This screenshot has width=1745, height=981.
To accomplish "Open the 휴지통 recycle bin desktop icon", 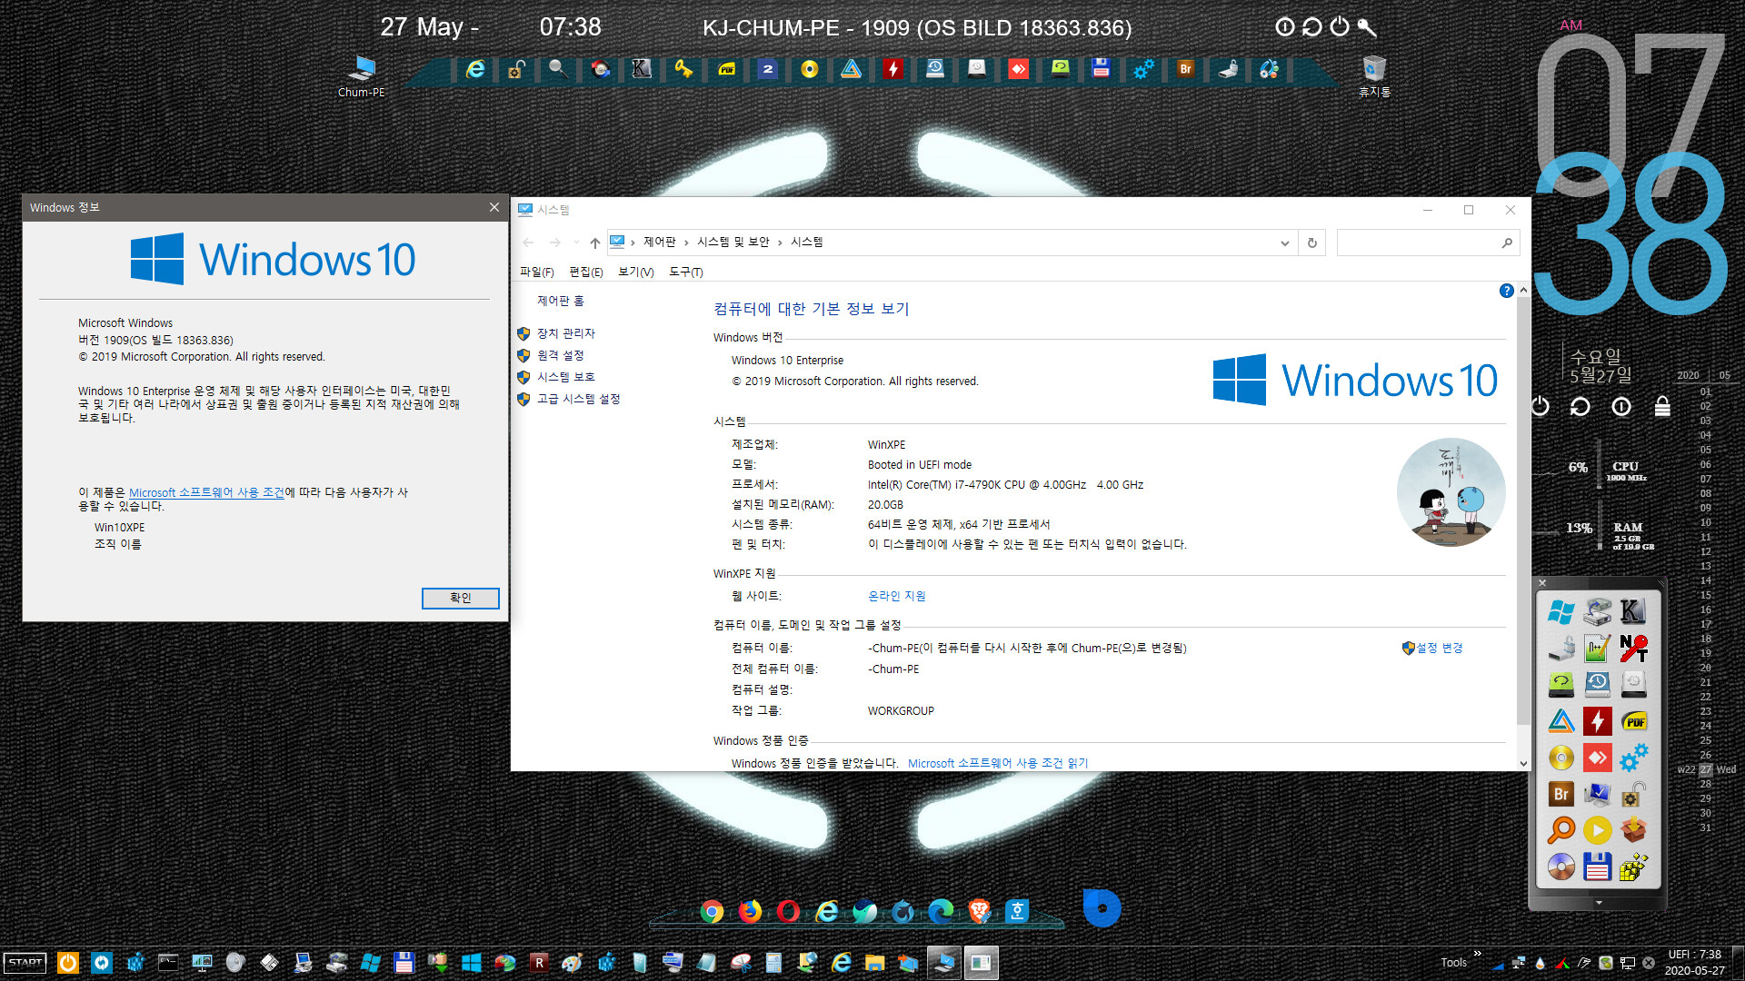I will click(1374, 76).
